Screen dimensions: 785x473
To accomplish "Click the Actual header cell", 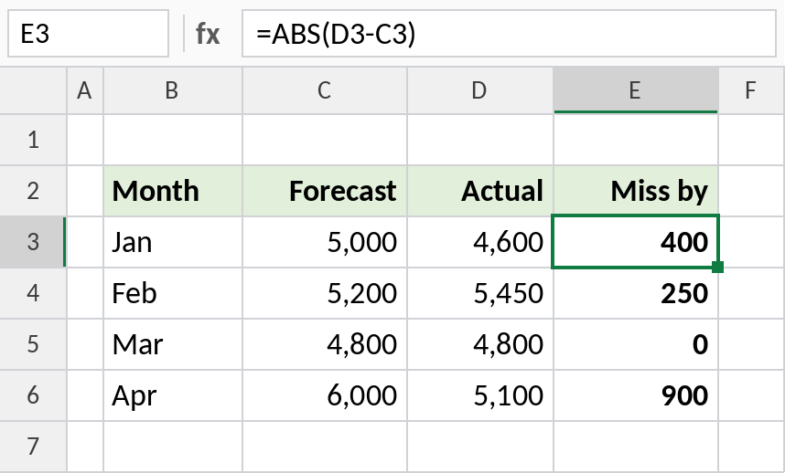I will click(480, 191).
